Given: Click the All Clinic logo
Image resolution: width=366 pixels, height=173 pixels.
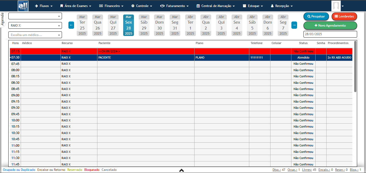Looking at the screenshot, I should point(23,5).
